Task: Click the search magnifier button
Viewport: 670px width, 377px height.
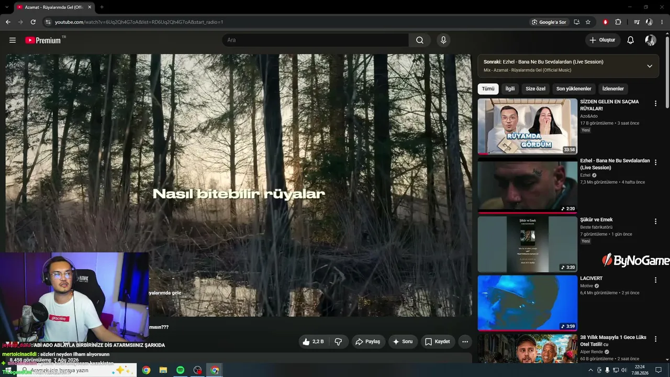Action: (420, 40)
